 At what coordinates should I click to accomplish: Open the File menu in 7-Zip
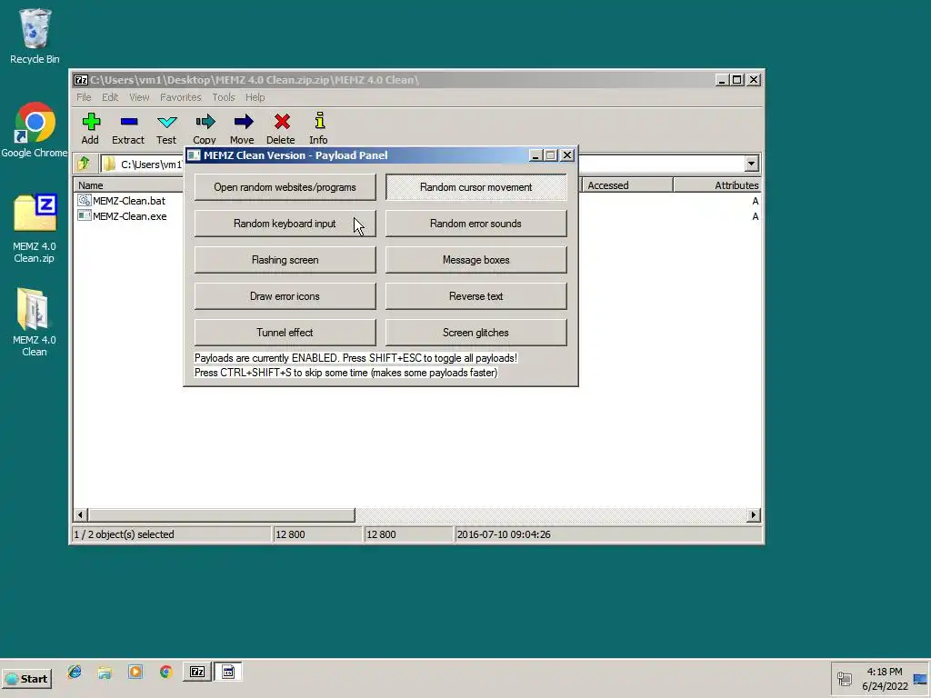(x=84, y=97)
